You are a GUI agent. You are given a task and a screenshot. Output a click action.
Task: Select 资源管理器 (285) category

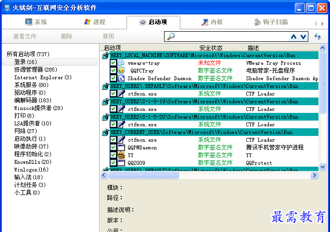[x=36, y=70]
